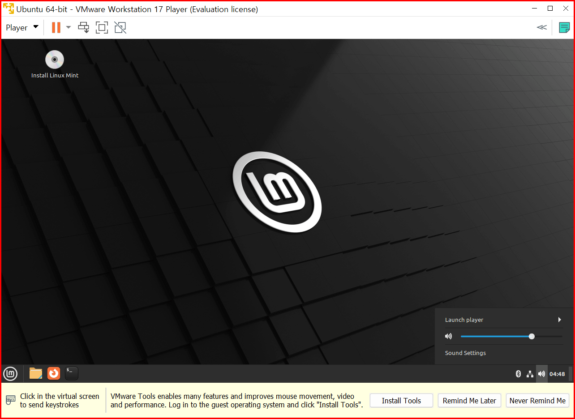Open Sound Settings from the volume popup
Screen dimensions: 575x419
[x=465, y=353]
